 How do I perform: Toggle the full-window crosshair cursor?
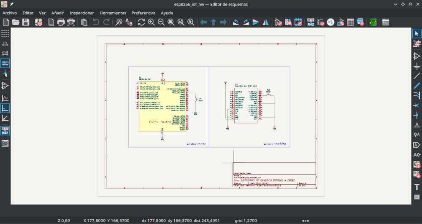coord(5,73)
